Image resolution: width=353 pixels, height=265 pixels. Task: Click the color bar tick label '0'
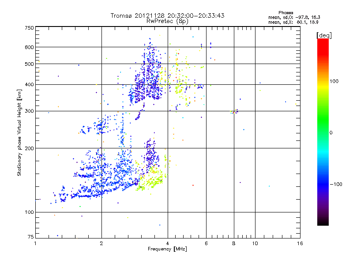tap(331, 133)
